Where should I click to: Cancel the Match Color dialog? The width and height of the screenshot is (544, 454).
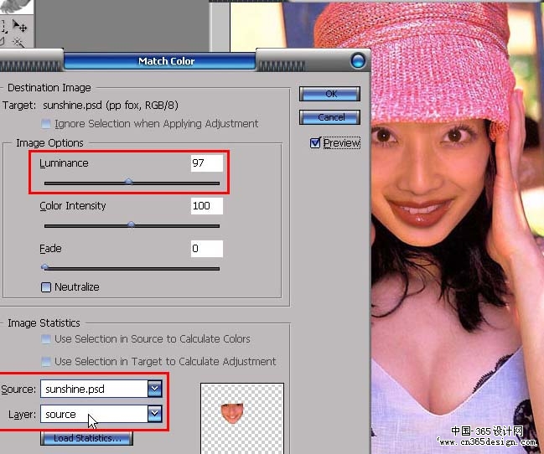329,117
